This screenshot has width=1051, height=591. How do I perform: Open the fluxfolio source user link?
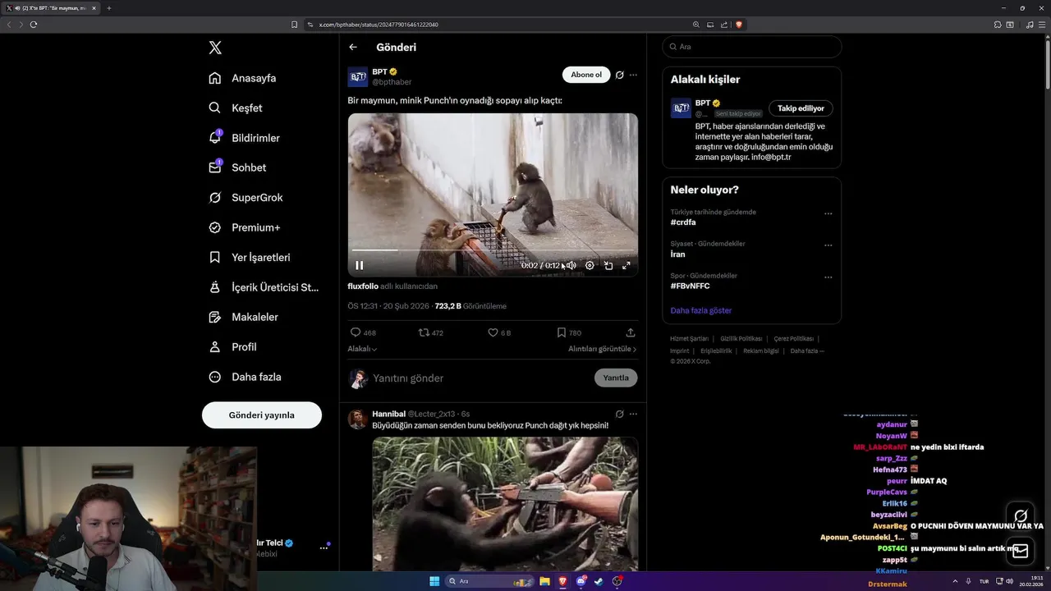point(363,286)
